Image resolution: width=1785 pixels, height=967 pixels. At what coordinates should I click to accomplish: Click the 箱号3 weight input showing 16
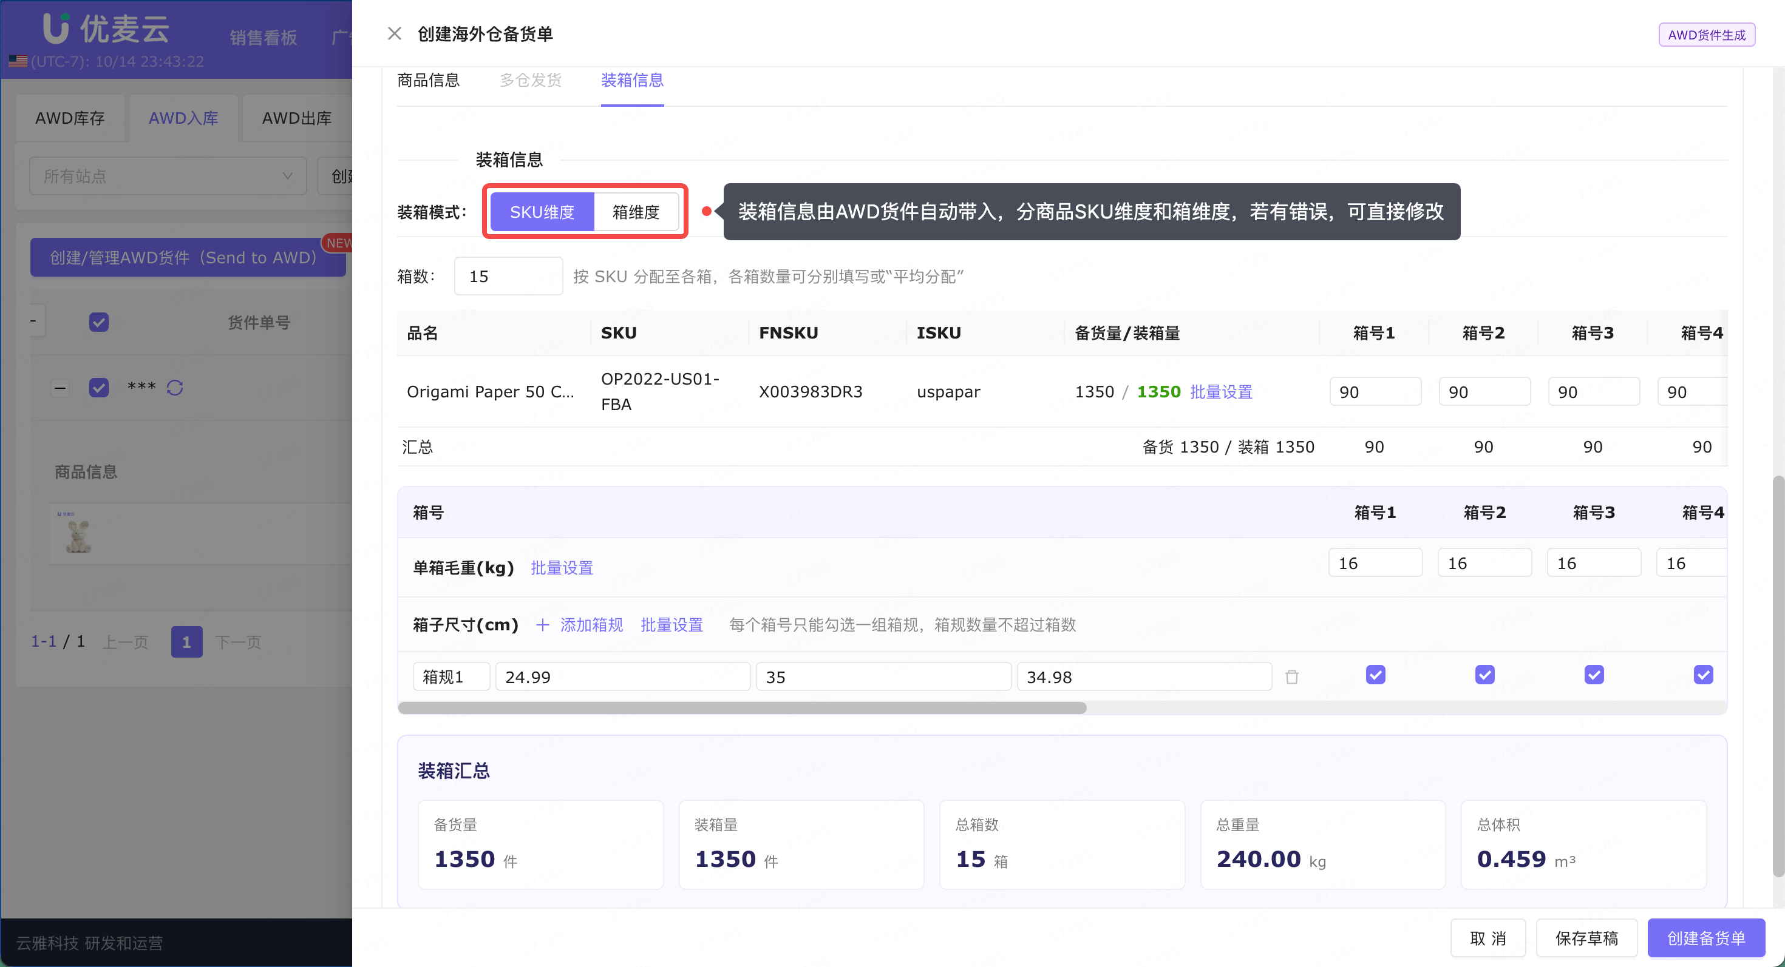coord(1594,563)
